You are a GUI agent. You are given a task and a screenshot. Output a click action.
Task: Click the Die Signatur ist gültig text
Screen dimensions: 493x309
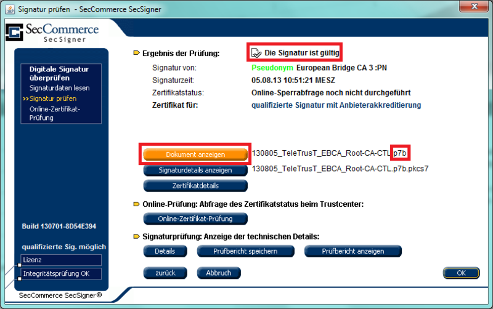(x=302, y=53)
